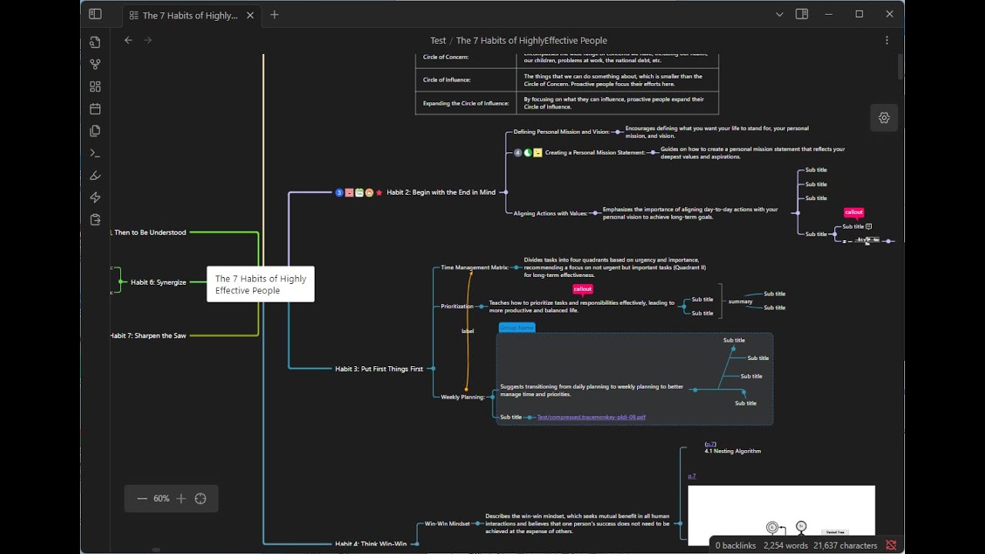Click 'label' text on orange connector
Screen dimensions: 985x554
[468, 331]
